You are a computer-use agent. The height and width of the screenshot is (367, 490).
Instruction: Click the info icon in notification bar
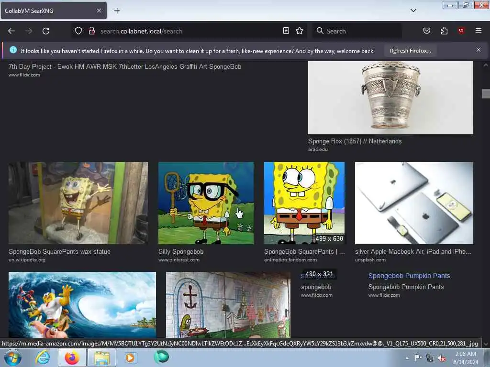coord(13,50)
